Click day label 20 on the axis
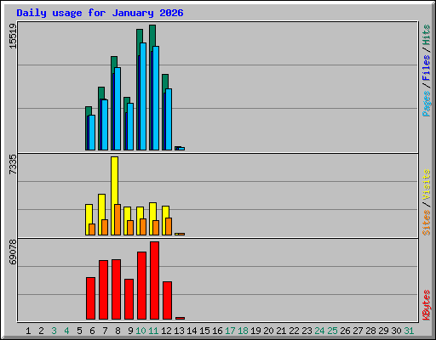The image size is (436, 340). 268,331
